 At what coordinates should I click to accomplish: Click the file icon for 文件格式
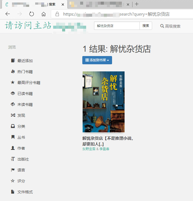[x=13, y=192]
